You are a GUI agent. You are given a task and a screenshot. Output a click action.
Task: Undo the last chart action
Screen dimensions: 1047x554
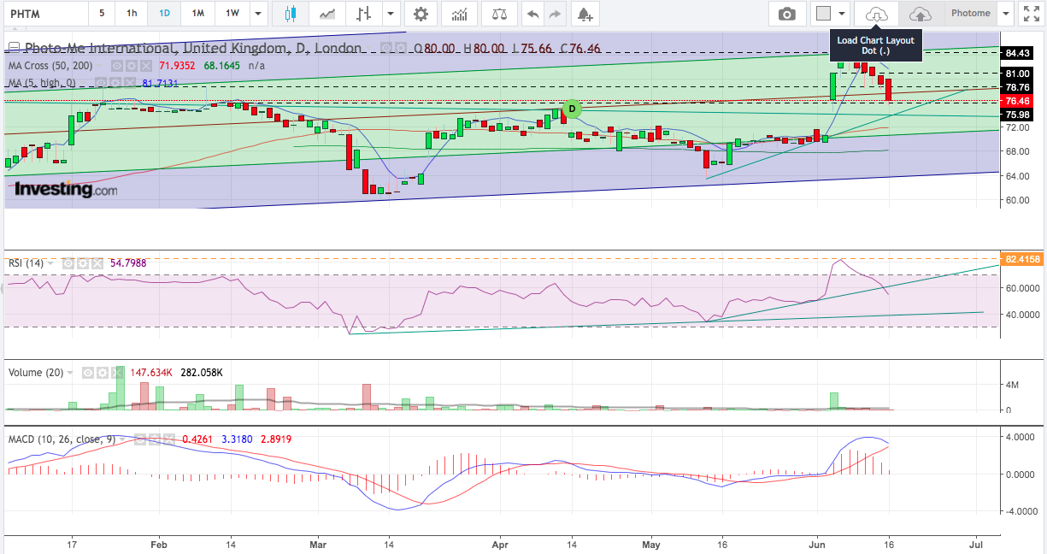click(532, 14)
